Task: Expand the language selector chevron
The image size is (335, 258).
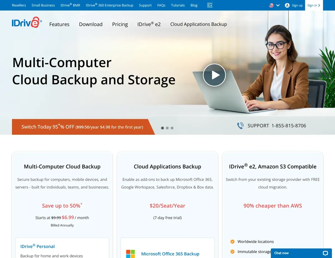Action: tap(278, 5)
